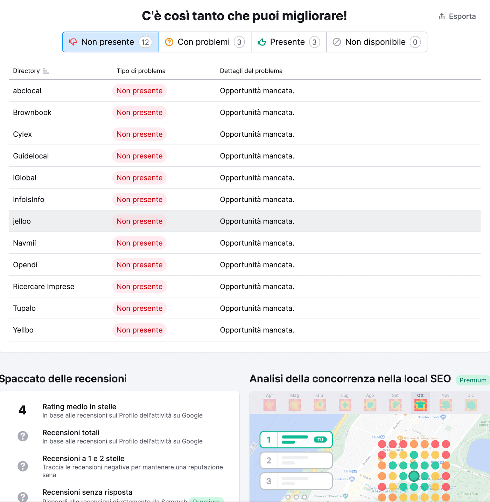The image size is (490, 502).
Task: Click the Tupalo directory name
Action: coord(24,308)
